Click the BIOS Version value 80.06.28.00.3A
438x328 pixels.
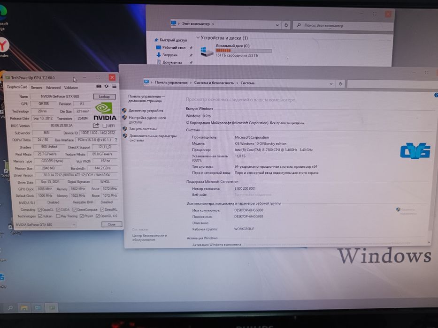(x=61, y=126)
